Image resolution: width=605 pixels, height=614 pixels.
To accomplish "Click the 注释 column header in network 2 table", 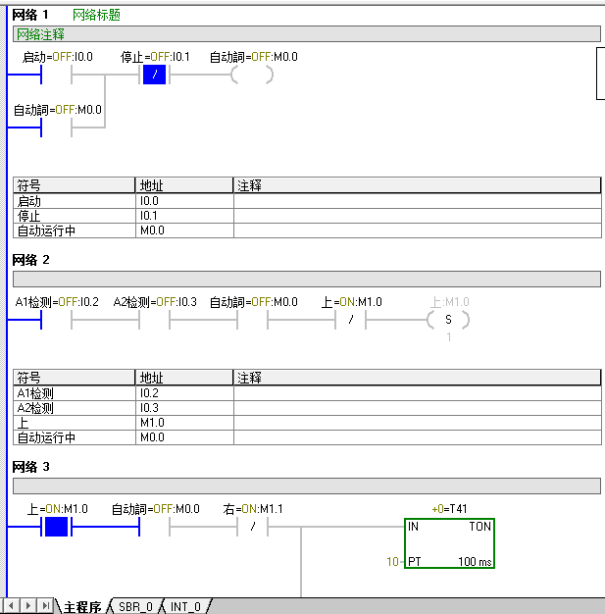I will 418,378.
